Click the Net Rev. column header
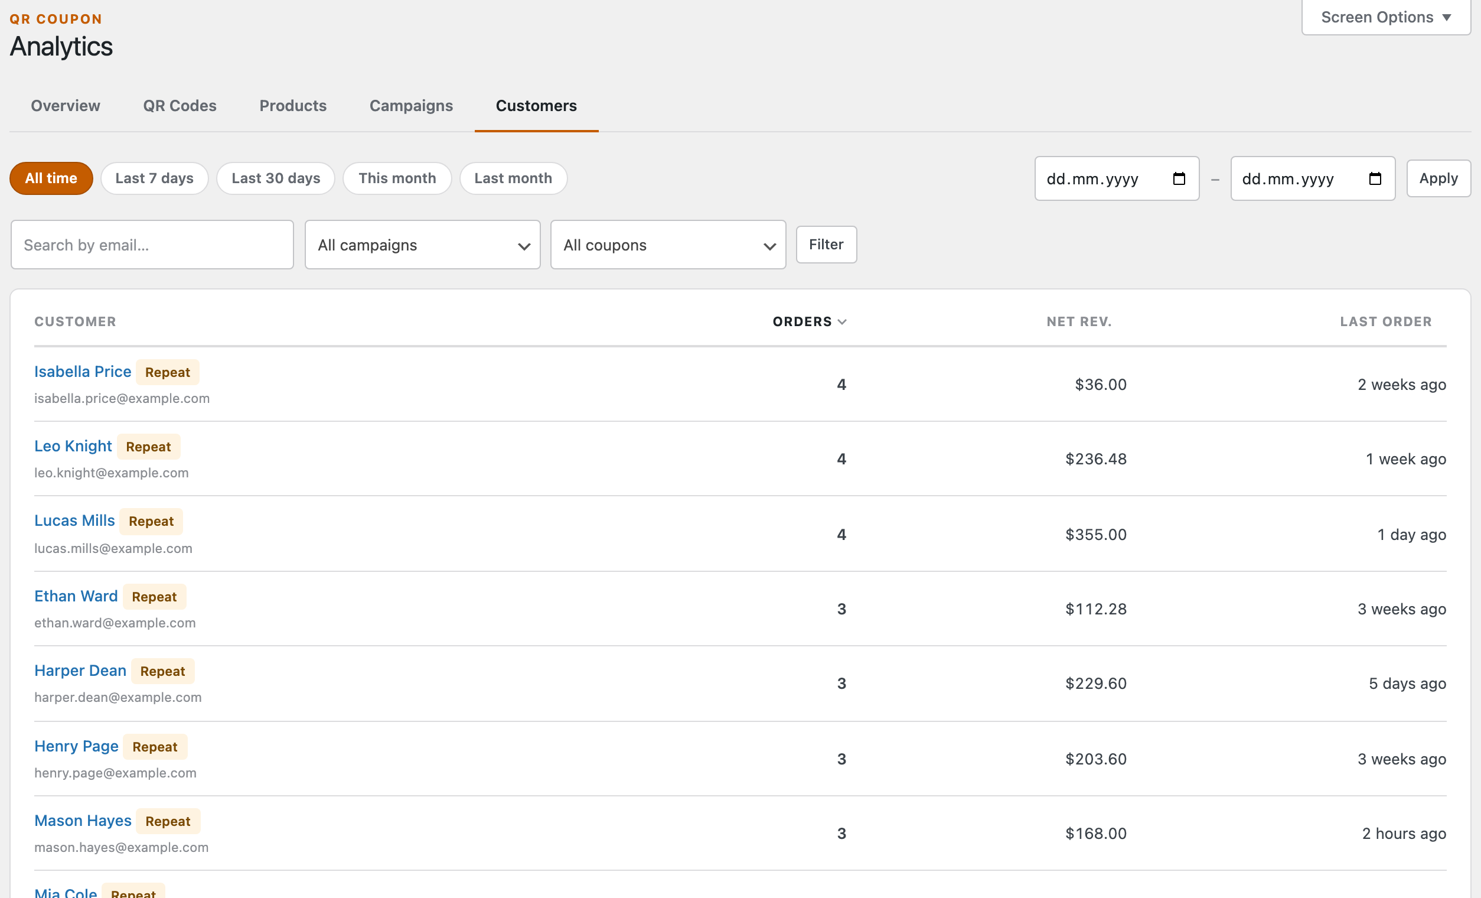 point(1079,322)
